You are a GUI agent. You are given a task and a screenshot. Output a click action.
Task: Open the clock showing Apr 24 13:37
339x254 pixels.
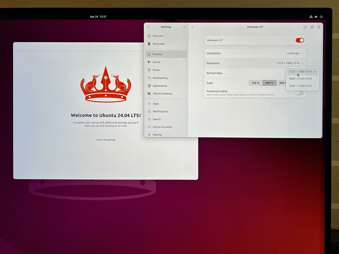click(x=98, y=17)
